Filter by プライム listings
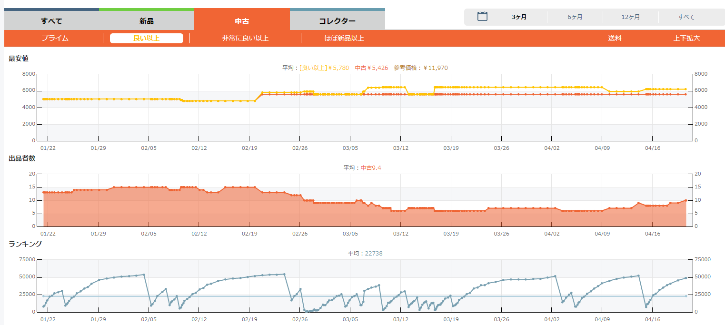This screenshot has height=325, width=725. click(55, 38)
